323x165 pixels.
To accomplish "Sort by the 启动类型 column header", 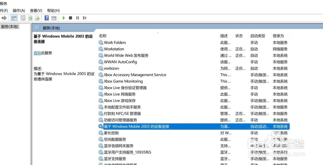I will (258, 36).
